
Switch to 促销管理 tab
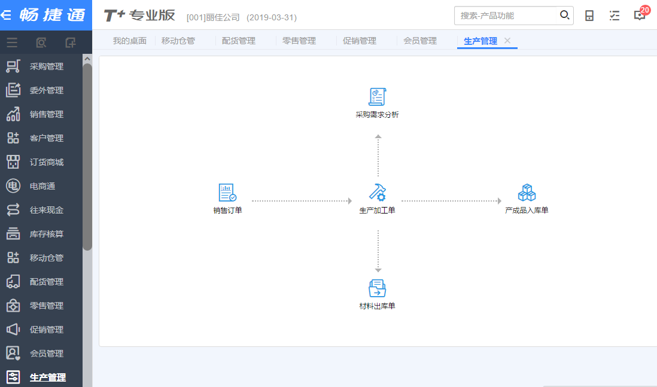pyautogui.click(x=359, y=41)
